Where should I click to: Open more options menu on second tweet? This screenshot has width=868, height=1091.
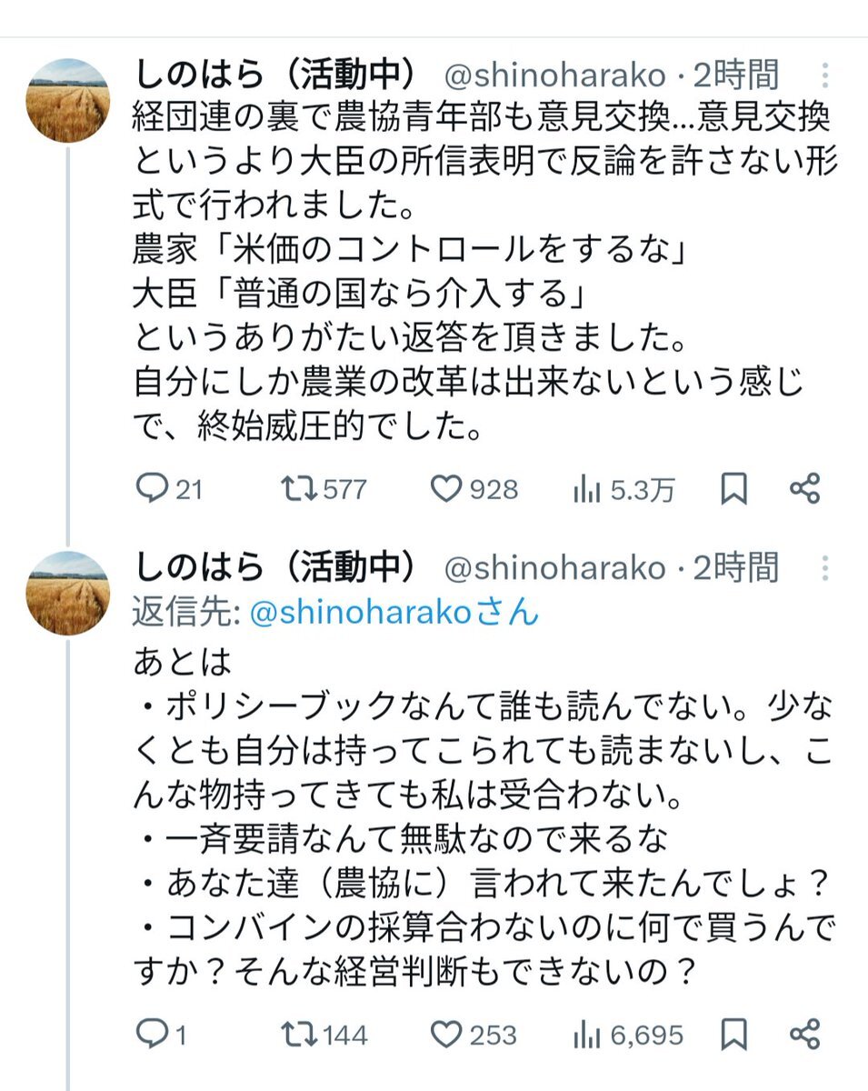pyautogui.click(x=824, y=567)
